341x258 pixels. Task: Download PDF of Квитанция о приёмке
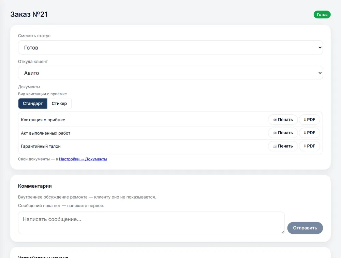309,120
